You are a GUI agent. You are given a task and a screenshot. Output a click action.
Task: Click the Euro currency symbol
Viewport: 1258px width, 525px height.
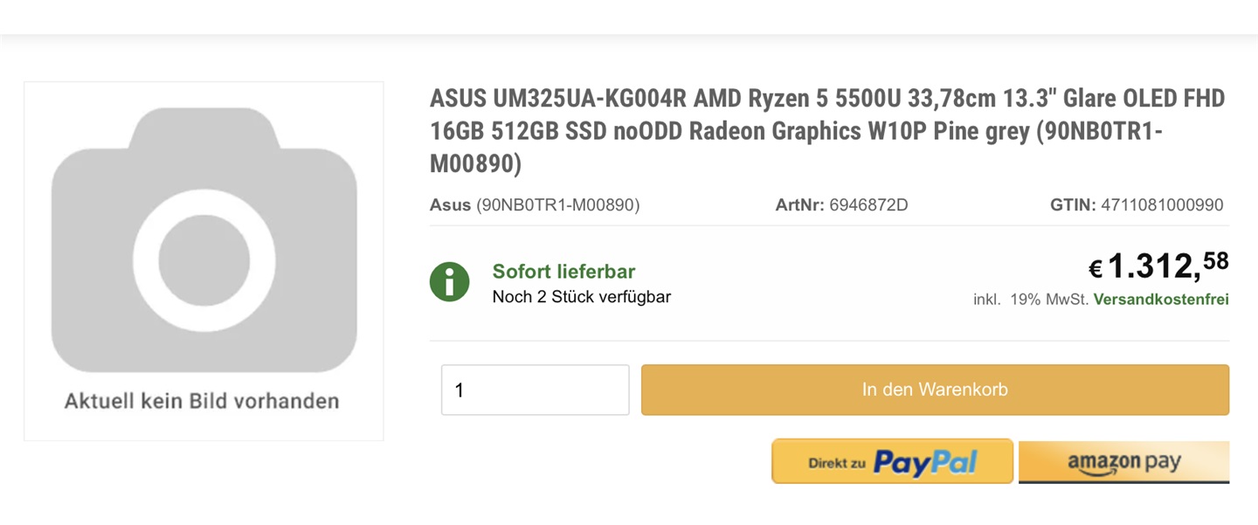pos(1095,269)
